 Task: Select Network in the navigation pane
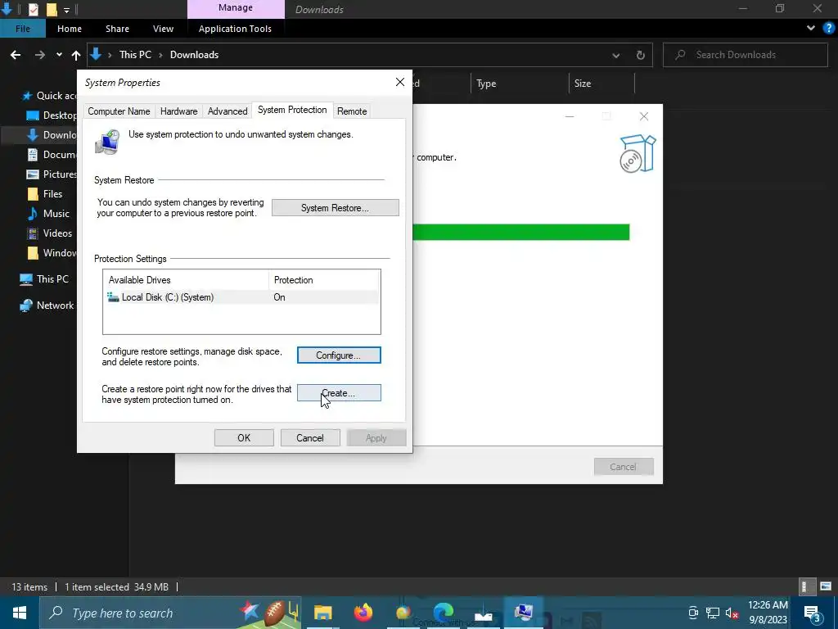(47, 305)
